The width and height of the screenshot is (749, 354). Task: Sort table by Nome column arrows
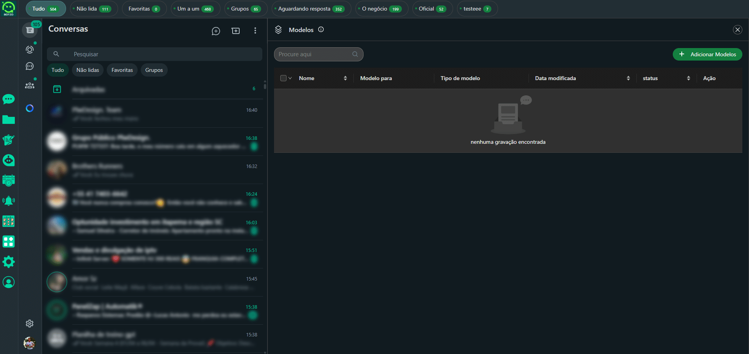tap(345, 78)
